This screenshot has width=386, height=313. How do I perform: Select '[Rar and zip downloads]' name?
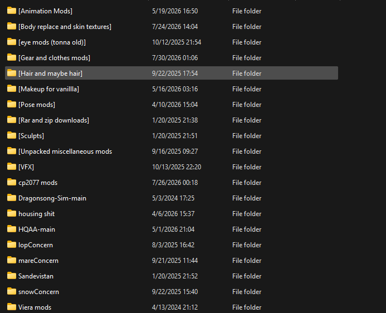coord(53,120)
